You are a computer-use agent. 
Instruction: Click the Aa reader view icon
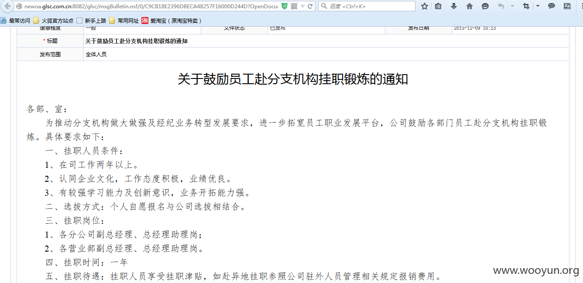567,7
